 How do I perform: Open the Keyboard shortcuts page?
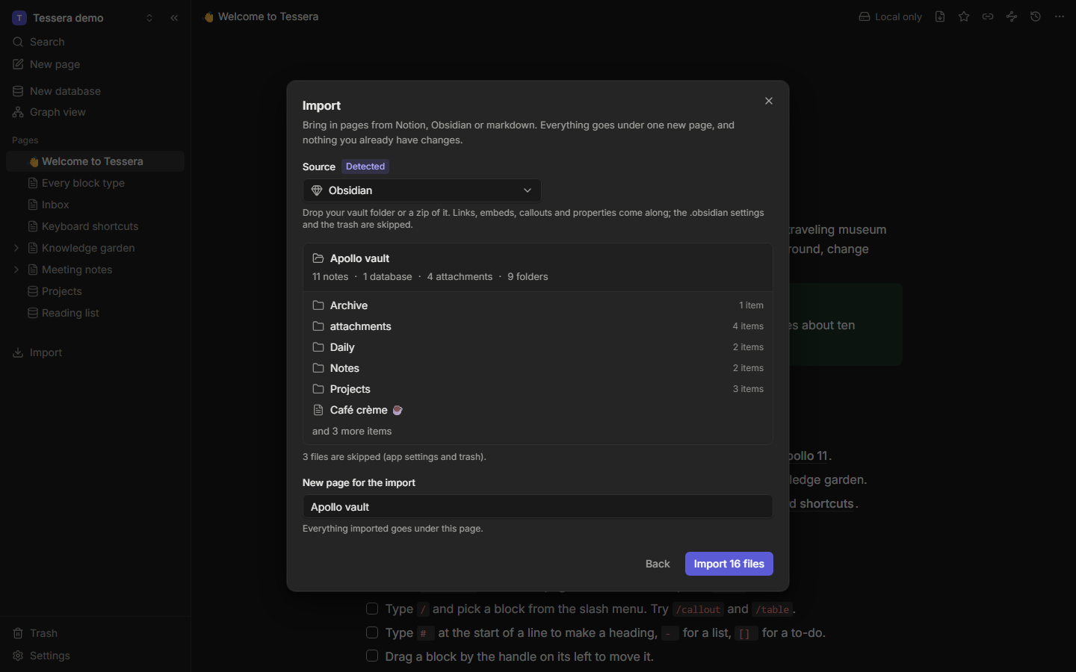(x=95, y=226)
